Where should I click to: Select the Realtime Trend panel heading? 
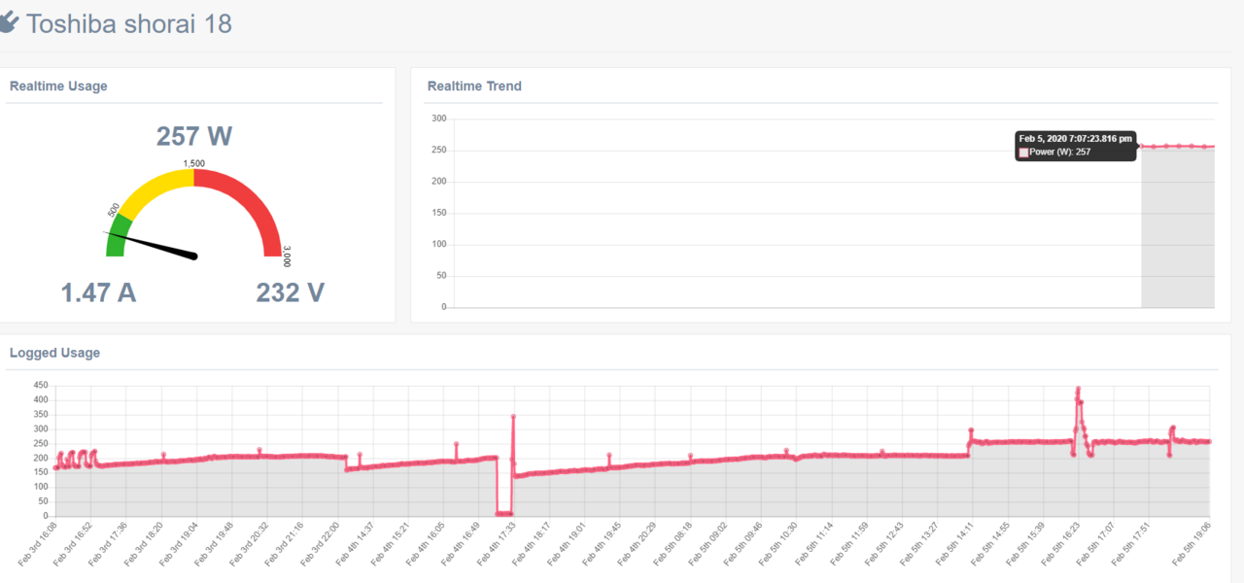(x=474, y=86)
